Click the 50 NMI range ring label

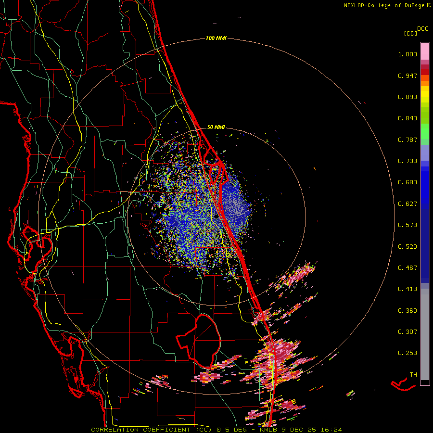(x=216, y=127)
